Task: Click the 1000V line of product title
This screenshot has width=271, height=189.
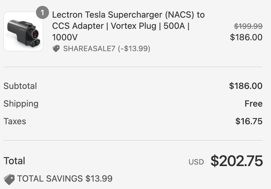Action: (x=65, y=37)
